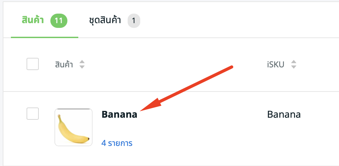Click the gray 1 count badge
Image resolution: width=339 pixels, height=166 pixels.
pos(134,21)
